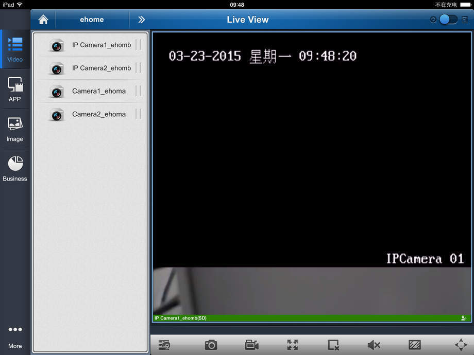Tap the drag handle of Camera1_ehoma row
This screenshot has height=355, width=474.
coord(138,91)
